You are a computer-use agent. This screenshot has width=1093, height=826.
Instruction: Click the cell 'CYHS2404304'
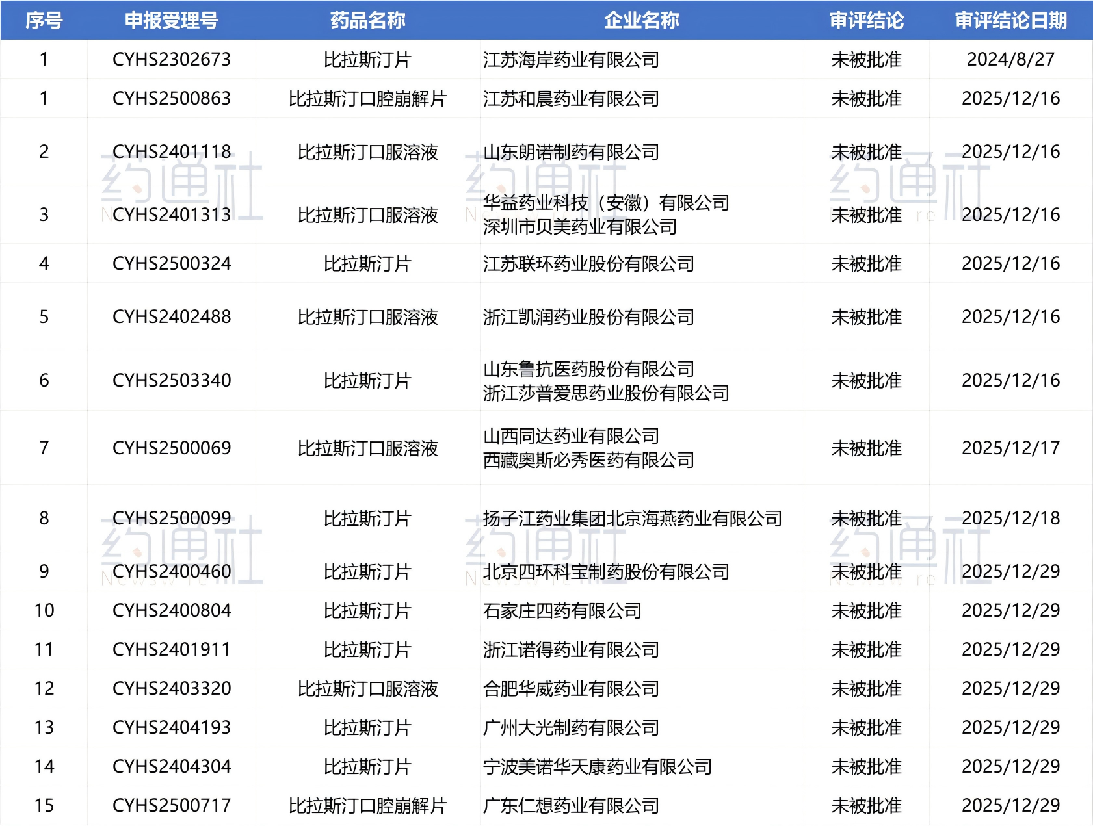pyautogui.click(x=172, y=767)
